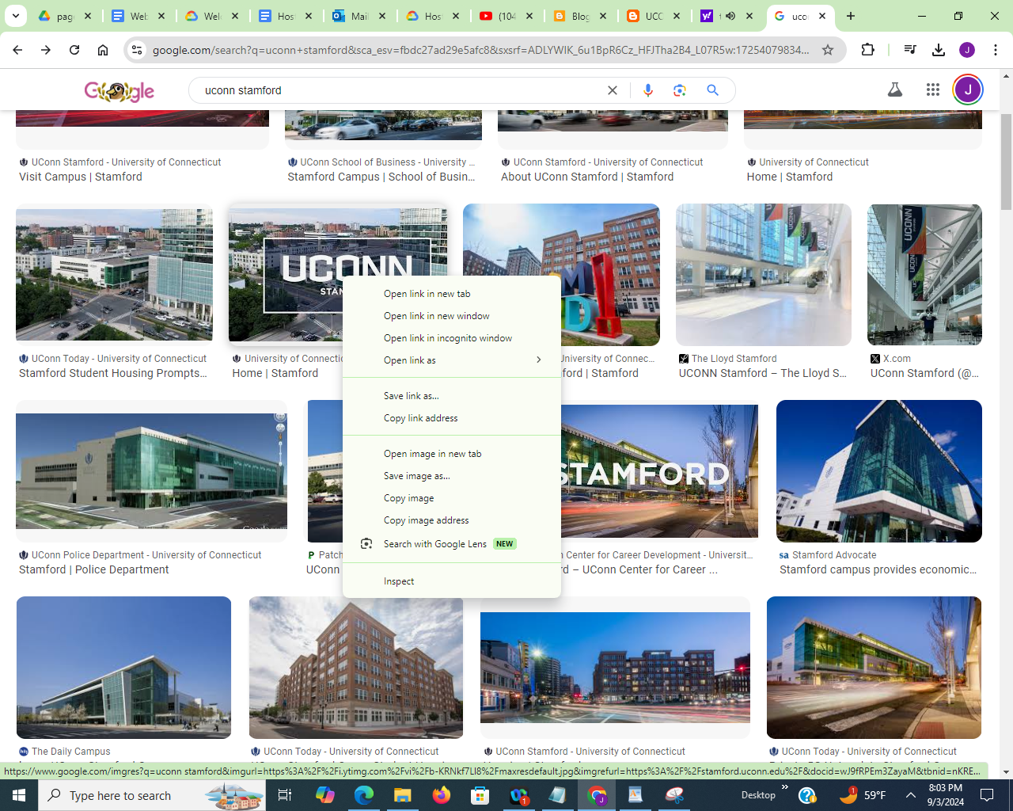The image size is (1013, 811).
Task: Open Microsoft Store from the taskbar
Action: tap(480, 795)
